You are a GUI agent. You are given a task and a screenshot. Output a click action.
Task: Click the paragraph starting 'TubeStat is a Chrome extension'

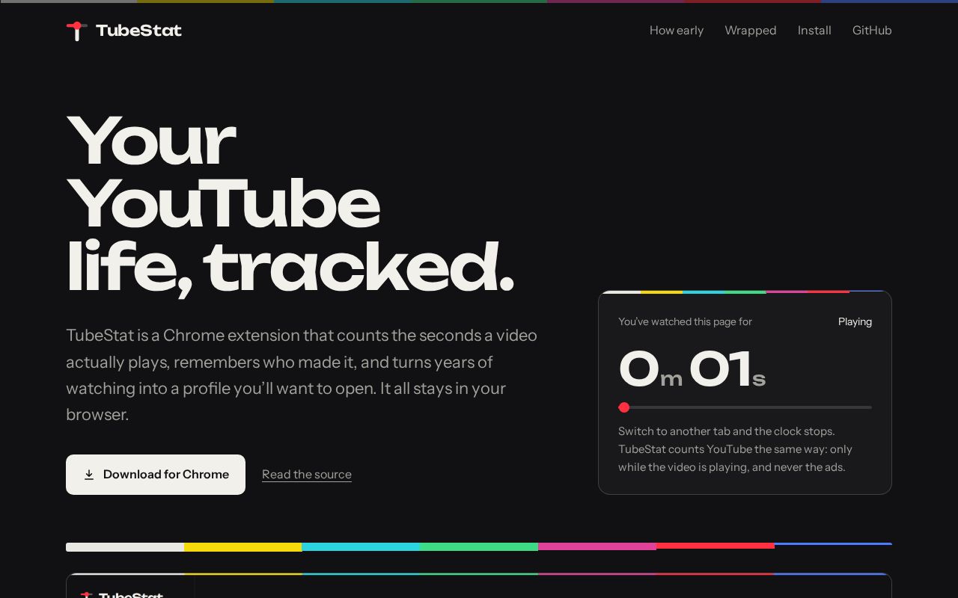pyautogui.click(x=302, y=374)
